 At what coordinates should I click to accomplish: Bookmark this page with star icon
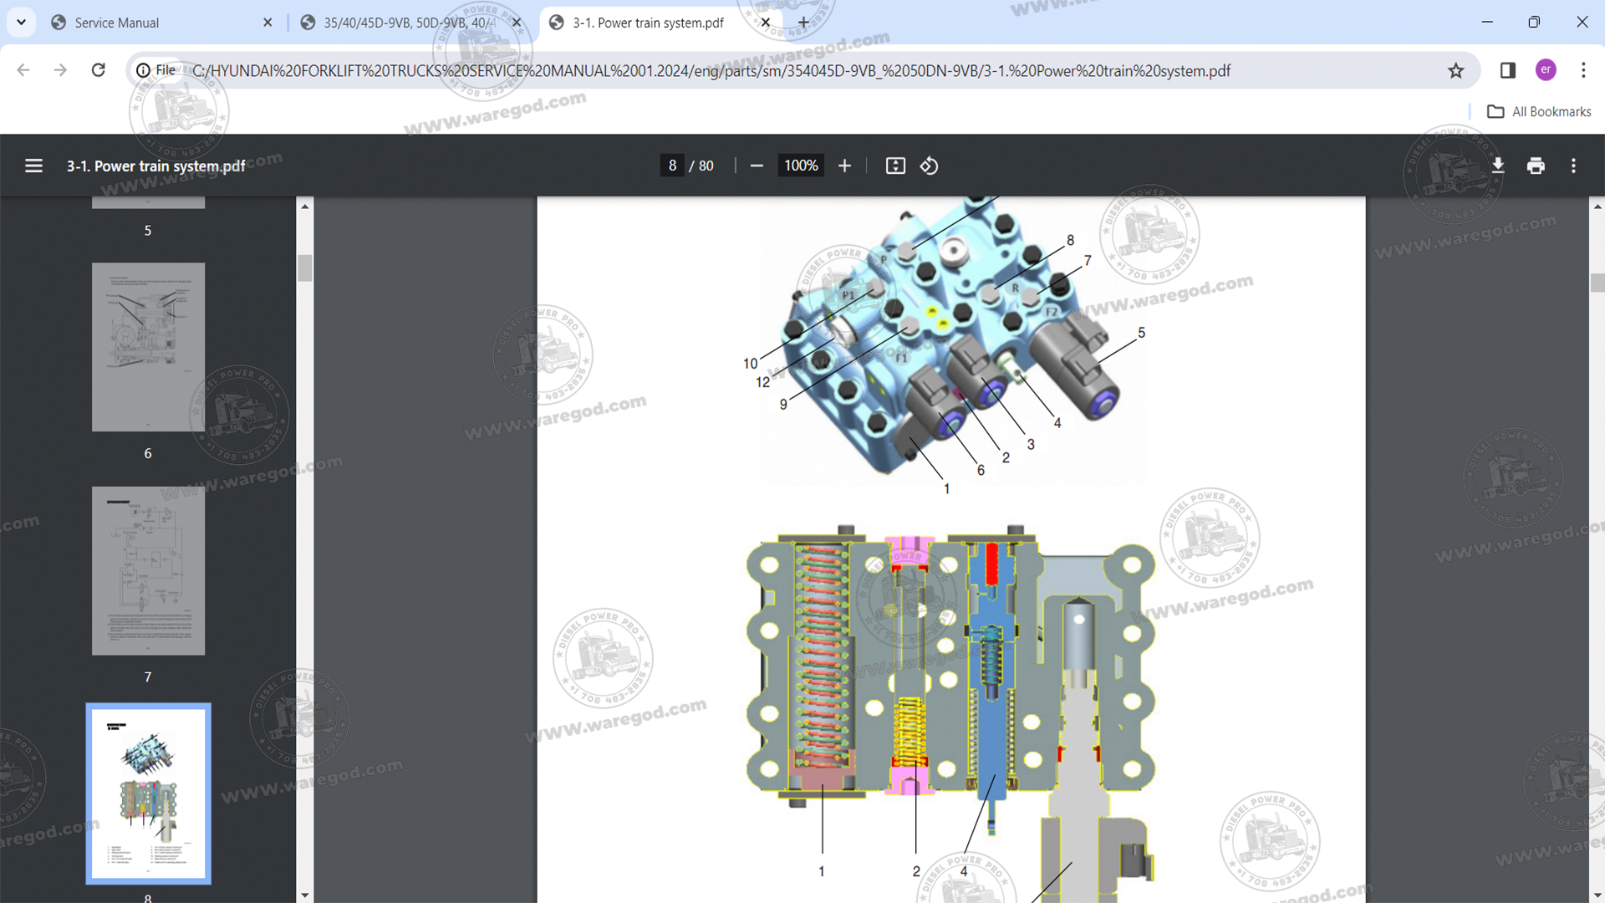1456,70
